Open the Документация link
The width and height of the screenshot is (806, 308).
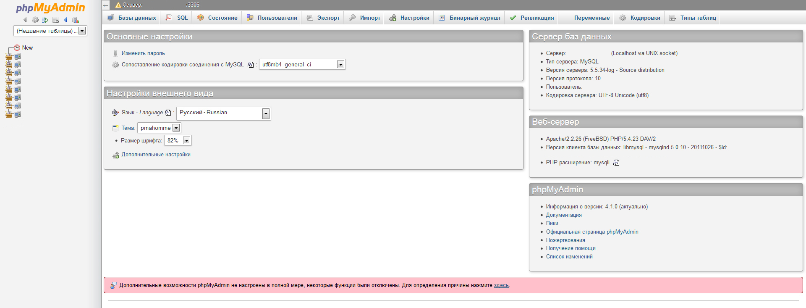(x=564, y=215)
